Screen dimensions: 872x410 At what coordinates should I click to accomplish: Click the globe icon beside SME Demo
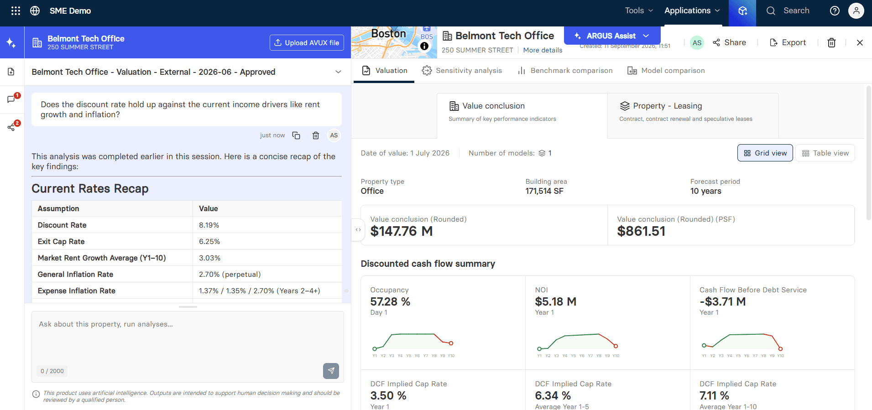coord(35,11)
